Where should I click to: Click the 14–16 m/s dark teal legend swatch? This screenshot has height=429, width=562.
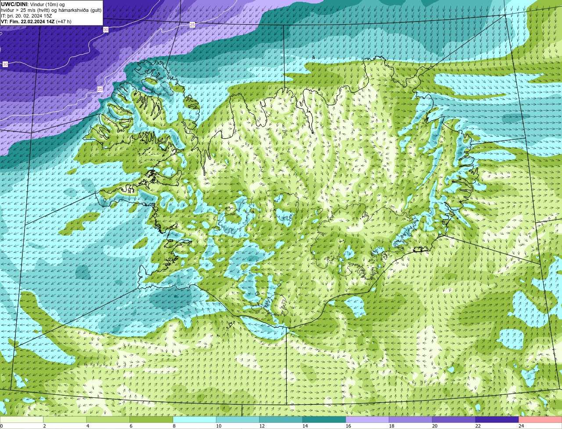coord(324,419)
